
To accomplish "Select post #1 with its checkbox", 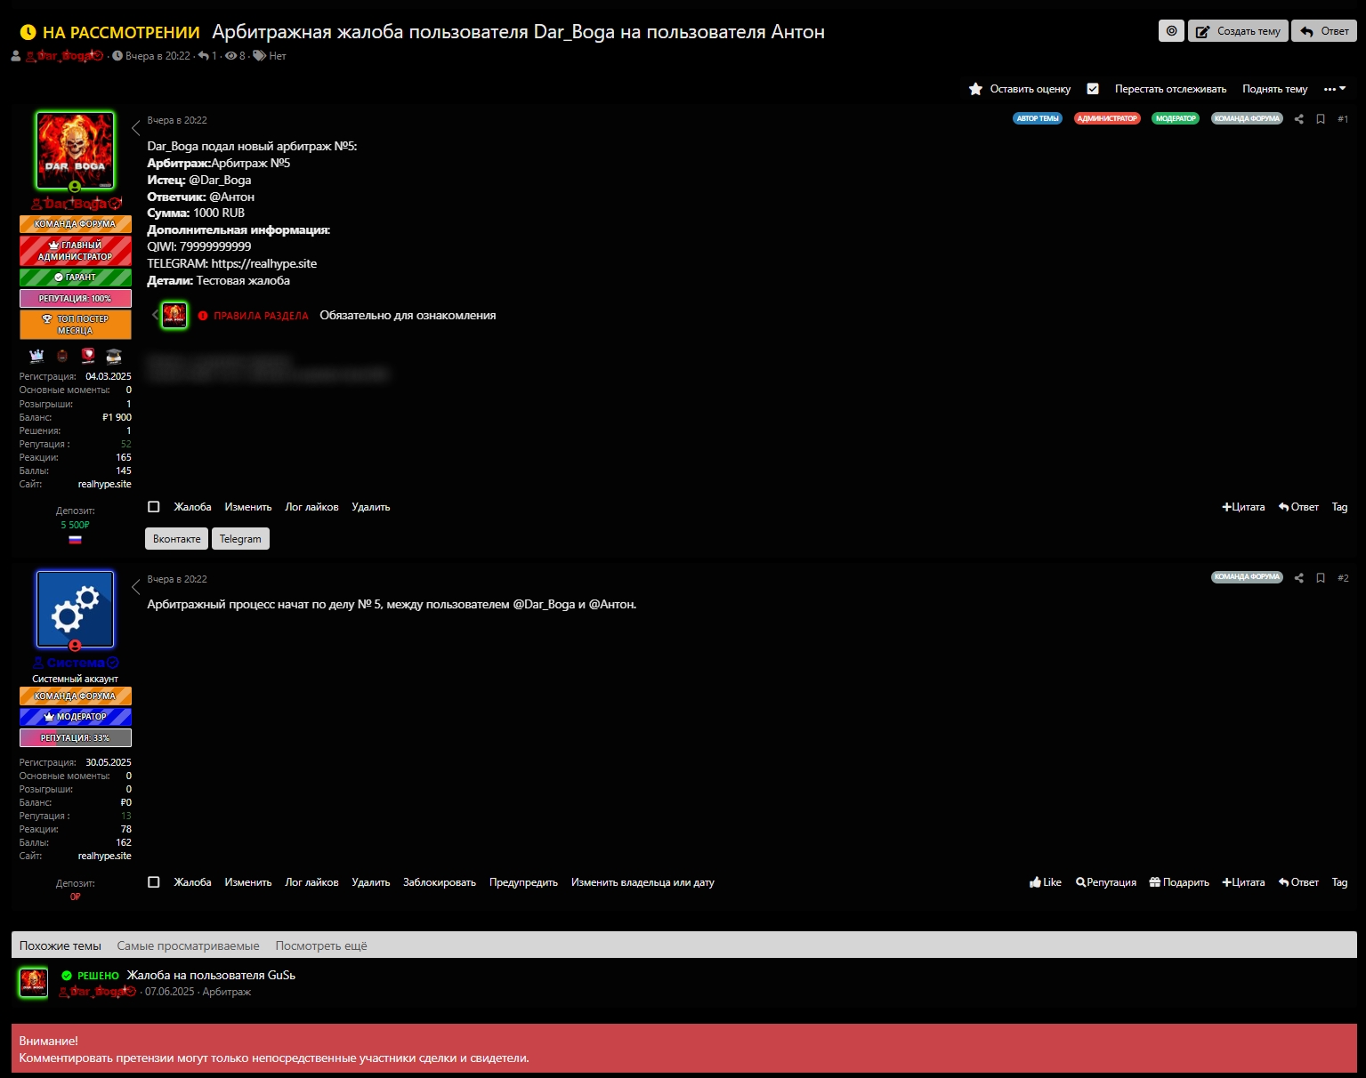I will click(154, 507).
